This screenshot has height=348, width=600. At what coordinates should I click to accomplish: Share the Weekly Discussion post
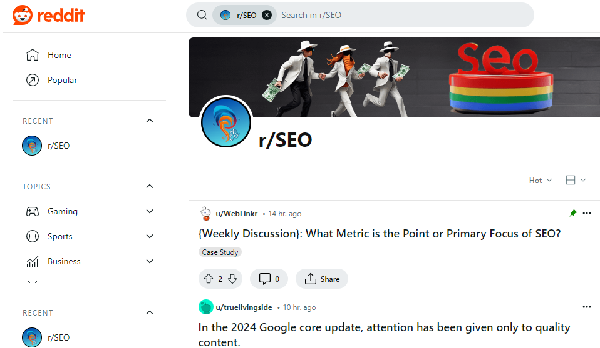tap(321, 279)
